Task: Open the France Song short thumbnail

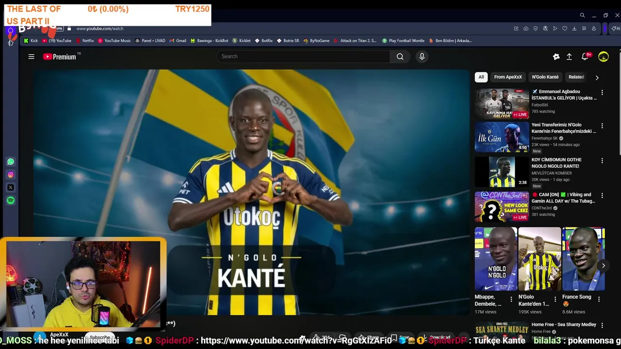Action: (583, 259)
